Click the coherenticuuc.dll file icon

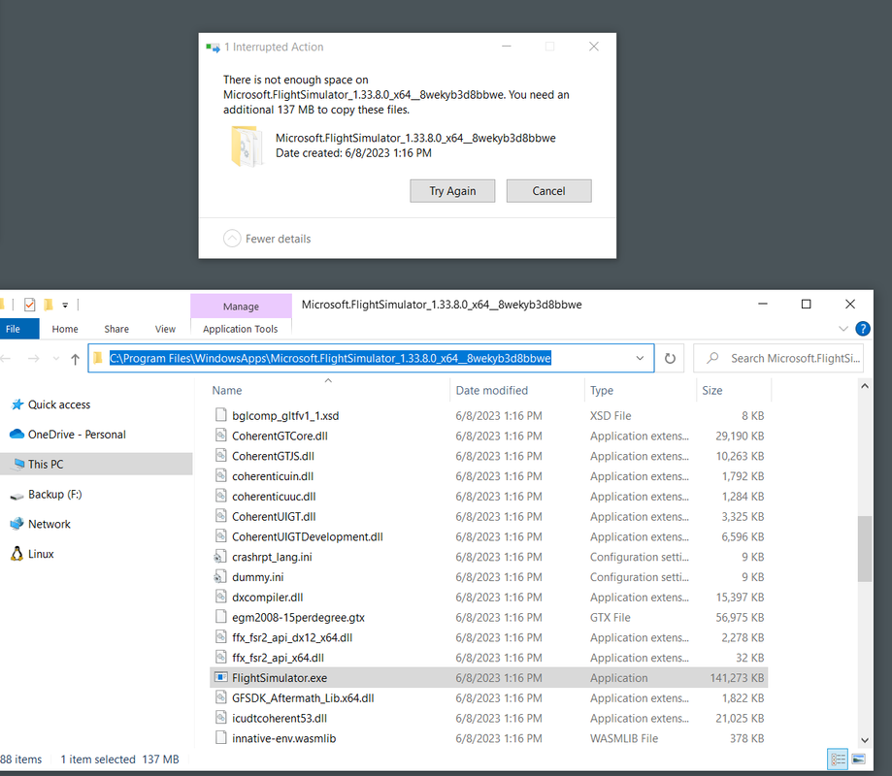220,496
